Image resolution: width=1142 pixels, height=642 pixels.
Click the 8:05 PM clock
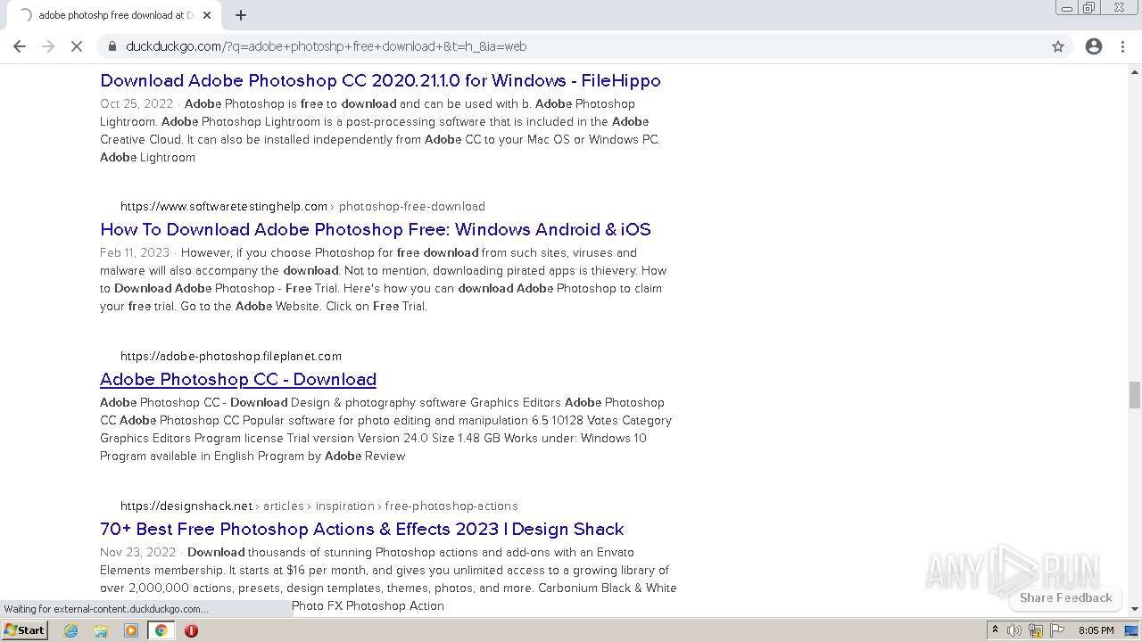(1096, 630)
